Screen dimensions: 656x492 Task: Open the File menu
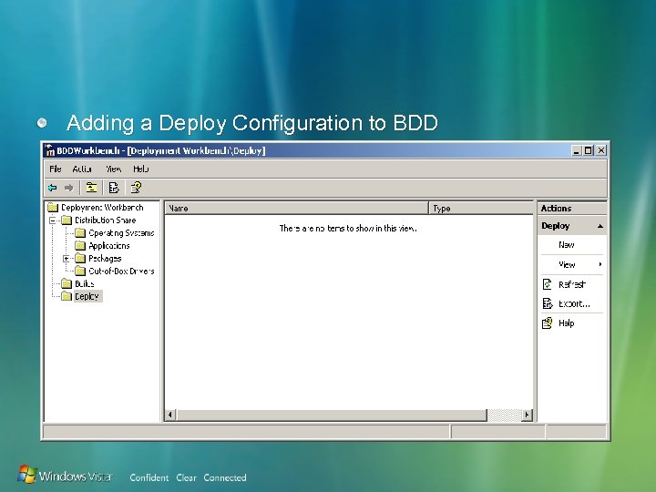click(56, 169)
